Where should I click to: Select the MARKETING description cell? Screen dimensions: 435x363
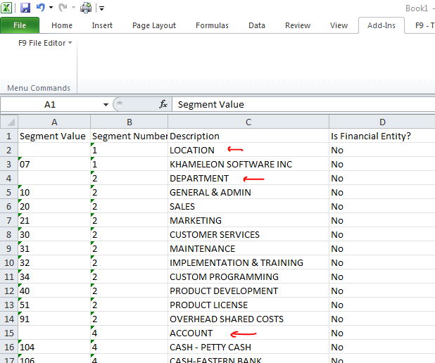[248, 220]
